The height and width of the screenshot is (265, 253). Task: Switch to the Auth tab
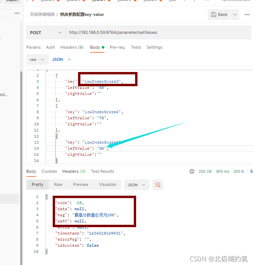click(x=51, y=47)
